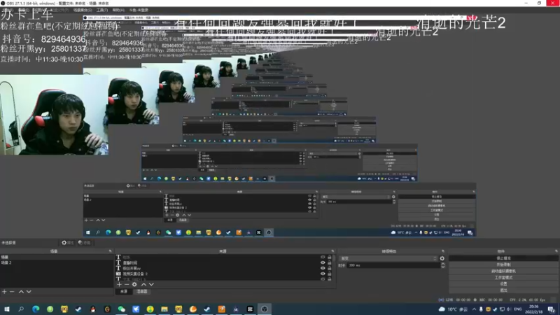The height and width of the screenshot is (315, 560).
Task: Open the scene transition gear settings
Action: pos(442,258)
